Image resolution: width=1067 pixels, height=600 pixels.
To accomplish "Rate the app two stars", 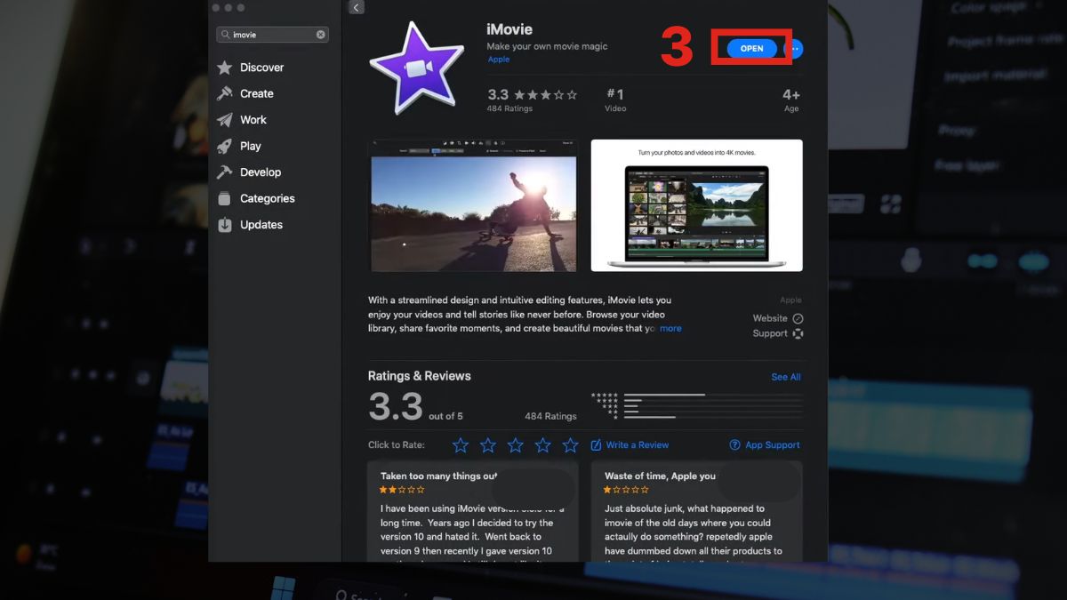I will (488, 445).
